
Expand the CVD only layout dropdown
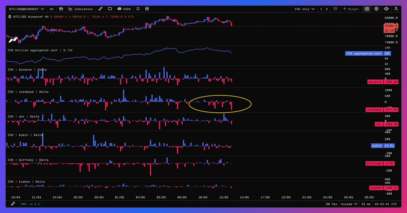click(x=304, y=9)
